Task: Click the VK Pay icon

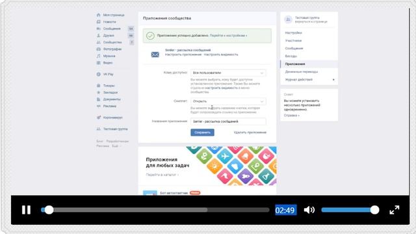Action: click(98, 74)
